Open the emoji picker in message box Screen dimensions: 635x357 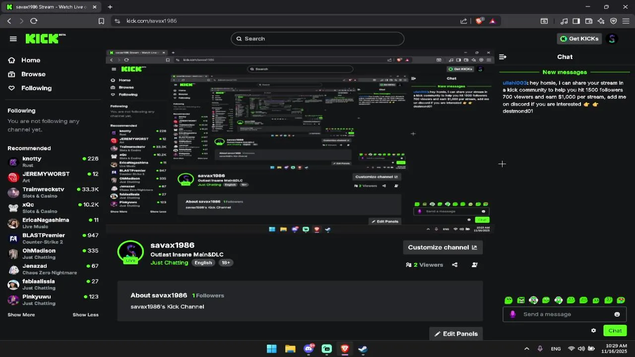[x=617, y=314]
